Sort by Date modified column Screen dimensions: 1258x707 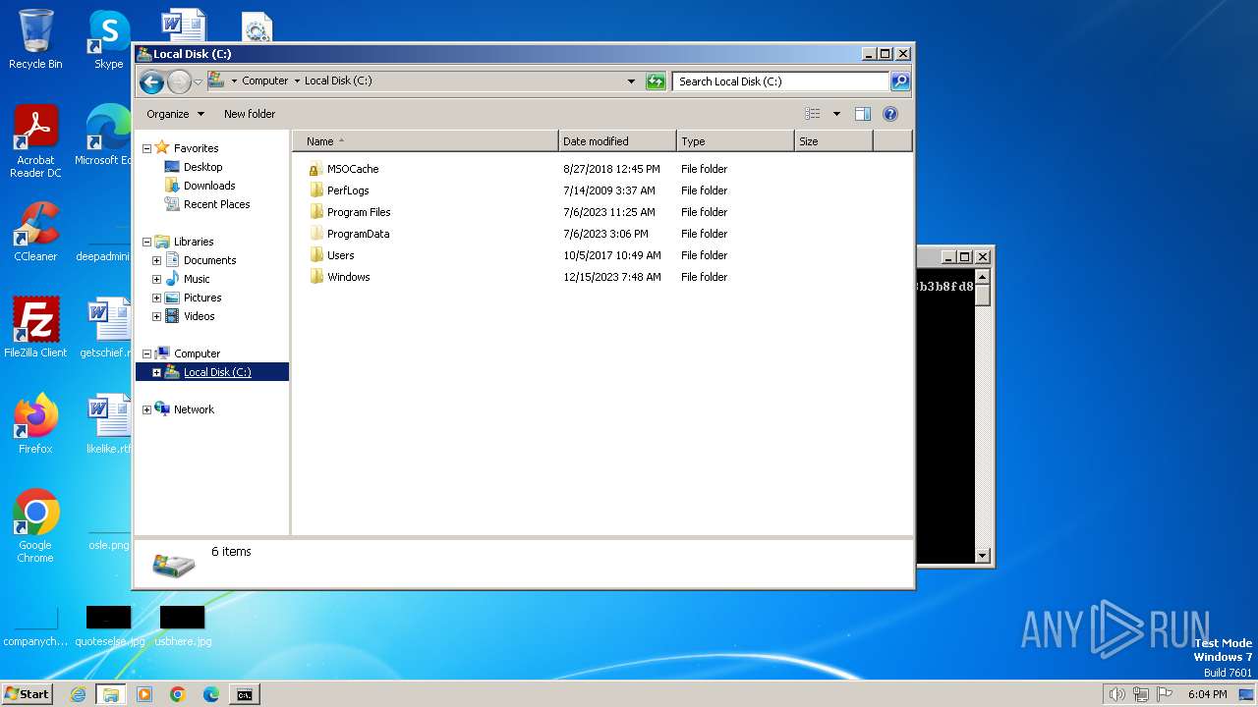[x=617, y=141]
